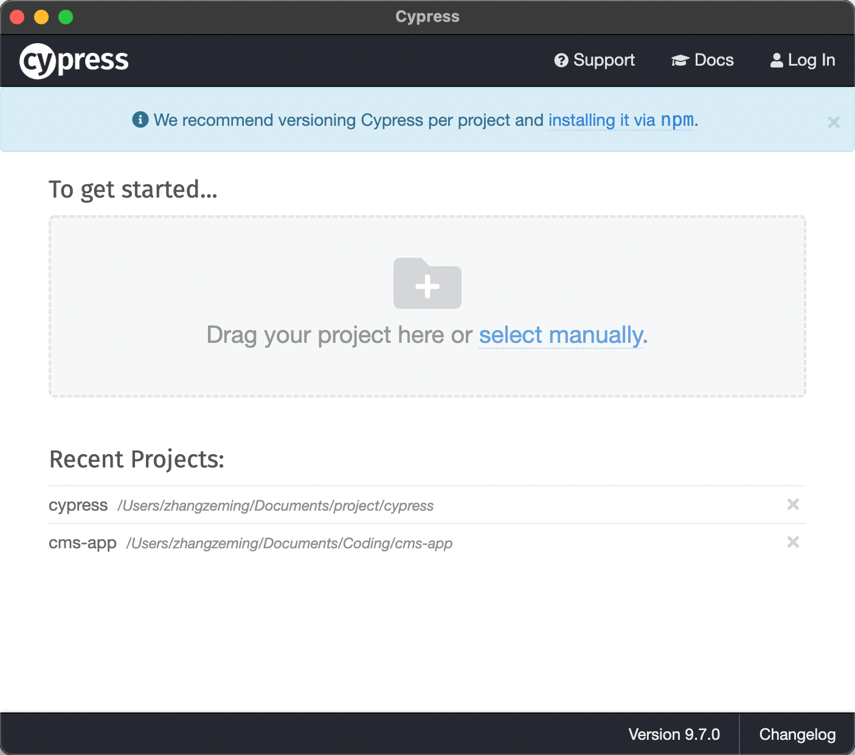Image resolution: width=855 pixels, height=755 pixels.
Task: Click Log In in the header
Action: [803, 60]
